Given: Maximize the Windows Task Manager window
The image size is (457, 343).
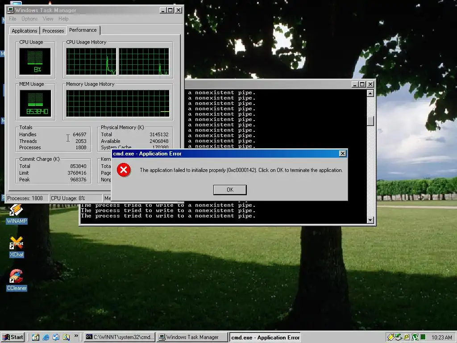Looking at the screenshot, I should click(x=170, y=10).
